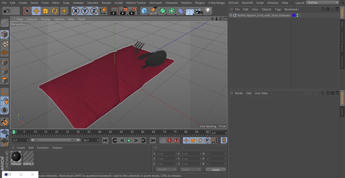
Task: Select the Live Selection tool
Action: (x=27, y=11)
